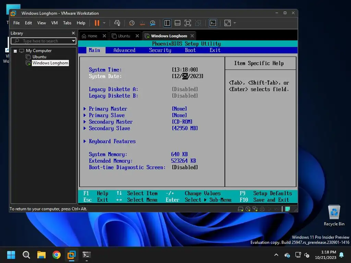This screenshot has width=351, height=263.
Task: Select the Security BIOS menu
Action: point(160,50)
